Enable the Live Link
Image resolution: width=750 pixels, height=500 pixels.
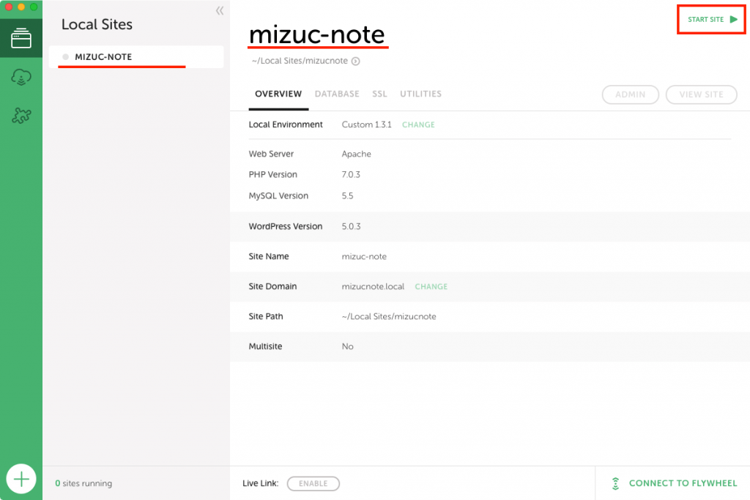click(313, 483)
